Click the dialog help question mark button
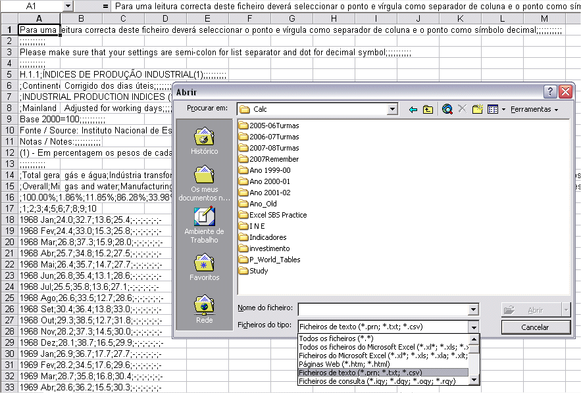Screen dimensions: 581x393 550,91
